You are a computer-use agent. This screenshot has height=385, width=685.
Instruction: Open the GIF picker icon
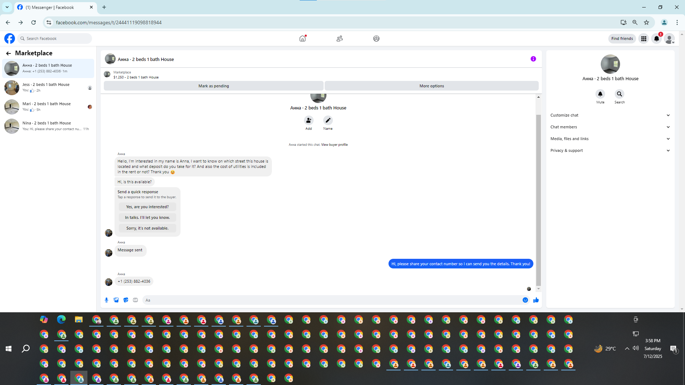pos(135,300)
